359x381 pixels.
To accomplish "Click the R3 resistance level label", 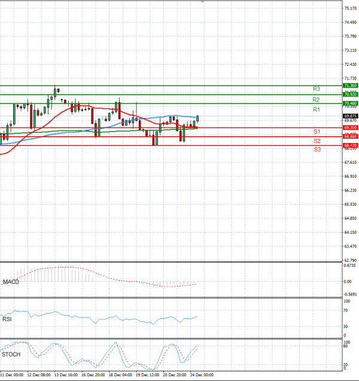I will (316, 89).
